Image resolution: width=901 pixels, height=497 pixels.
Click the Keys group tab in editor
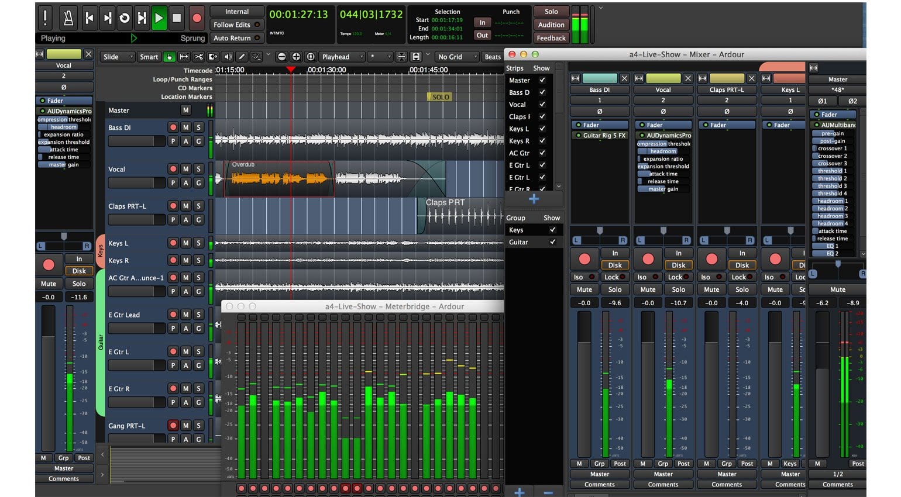pos(100,250)
